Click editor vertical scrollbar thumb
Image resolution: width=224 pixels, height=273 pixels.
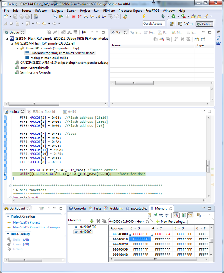[208, 166]
